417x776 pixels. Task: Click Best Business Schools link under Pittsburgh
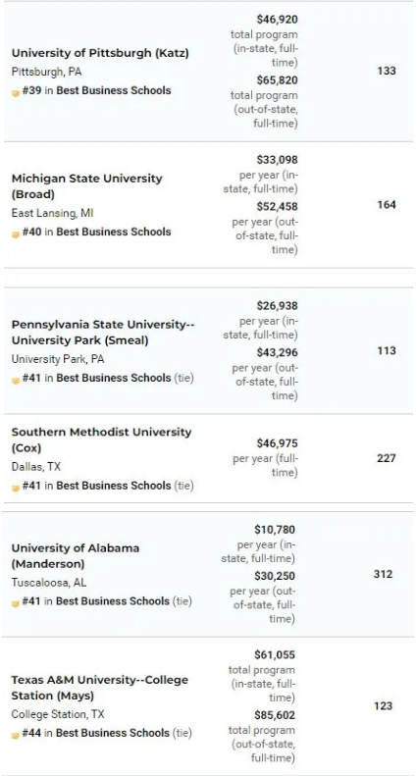click(114, 90)
